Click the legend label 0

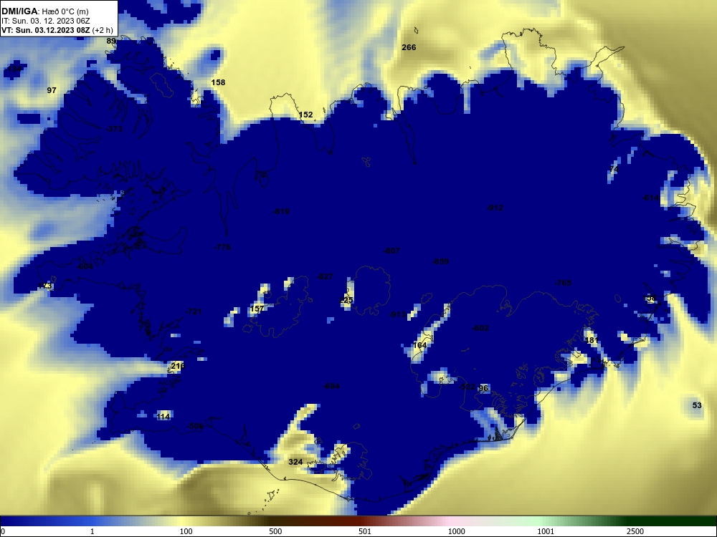tap(3, 531)
